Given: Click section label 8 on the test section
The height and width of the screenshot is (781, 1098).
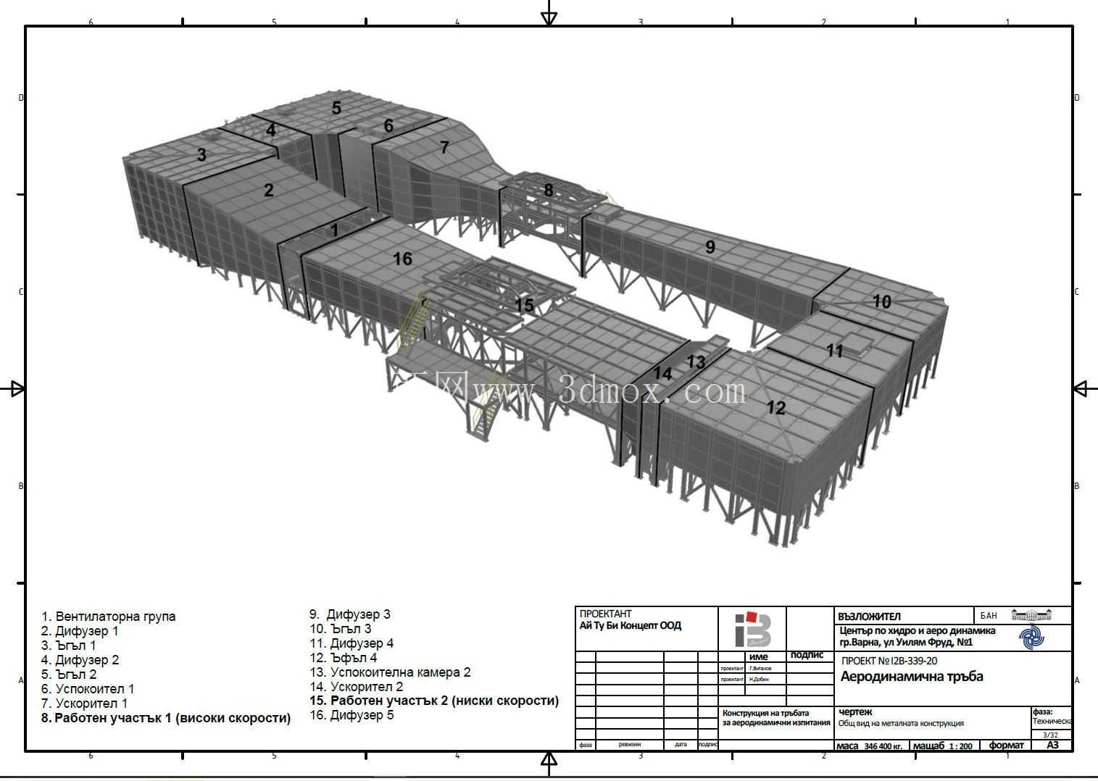Looking at the screenshot, I should (549, 190).
